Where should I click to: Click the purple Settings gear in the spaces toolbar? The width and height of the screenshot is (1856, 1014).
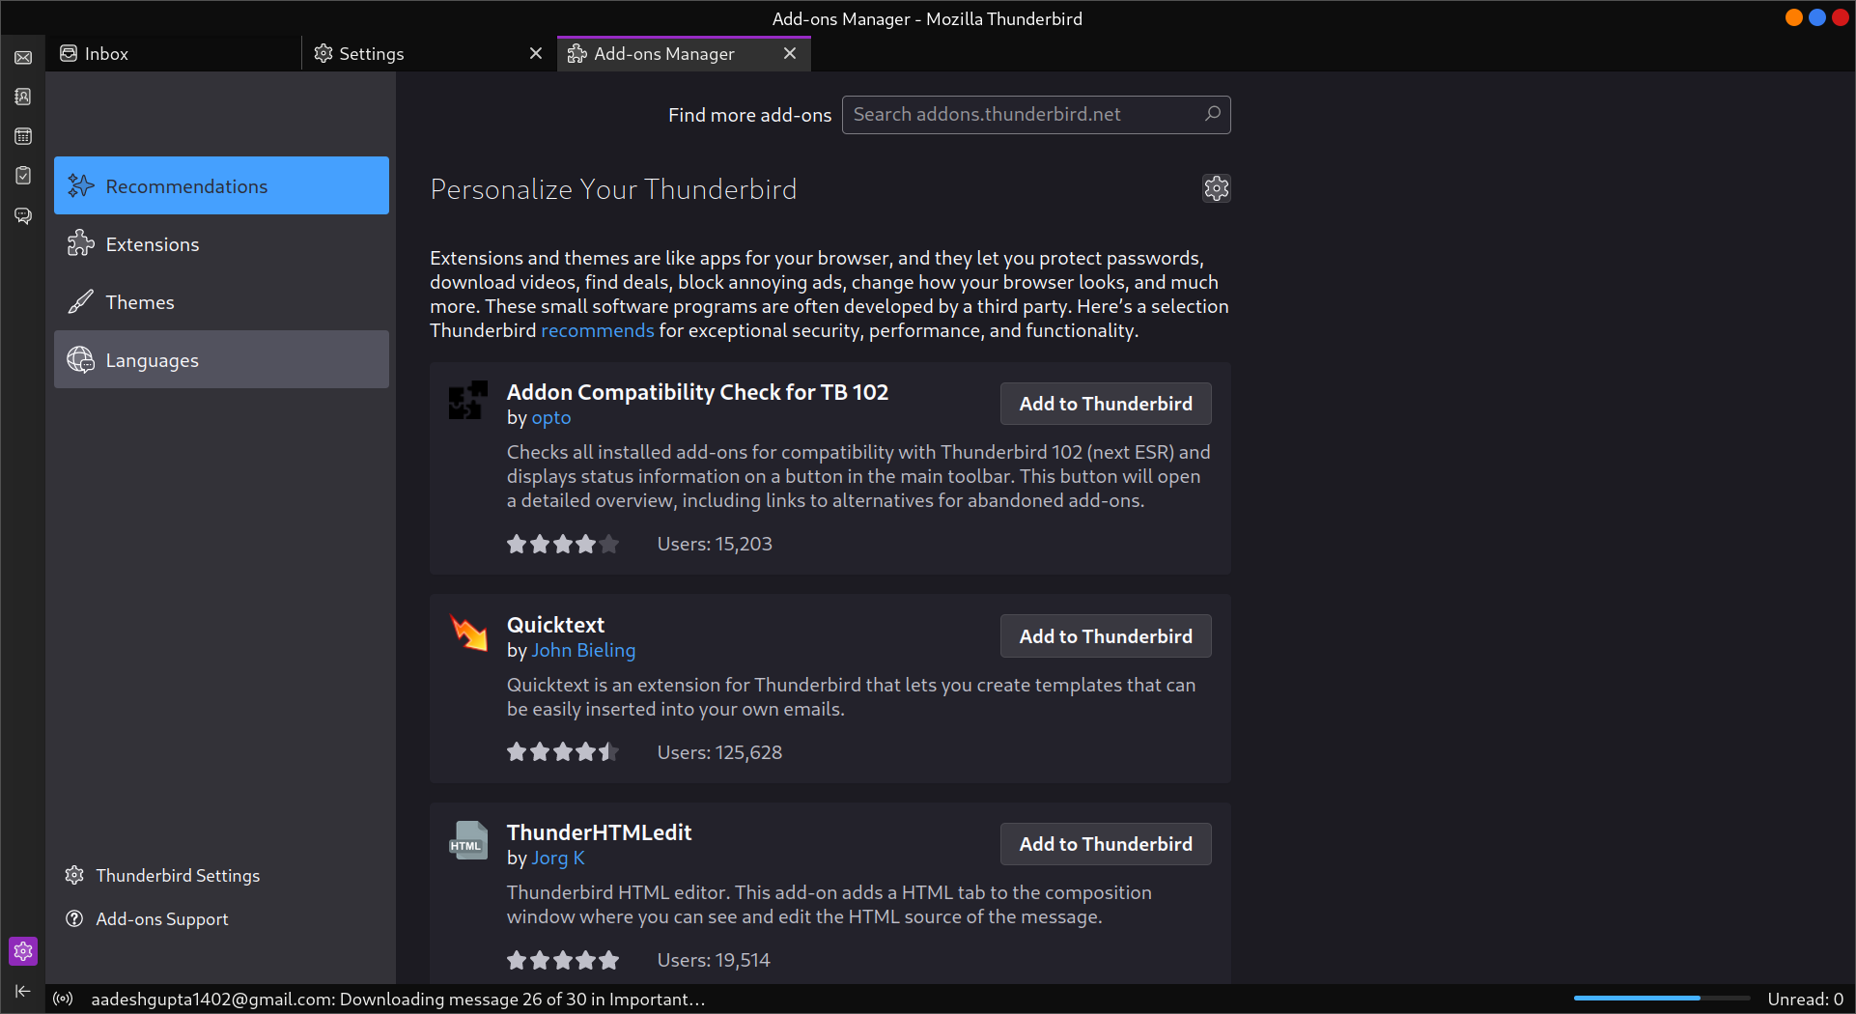(23, 951)
